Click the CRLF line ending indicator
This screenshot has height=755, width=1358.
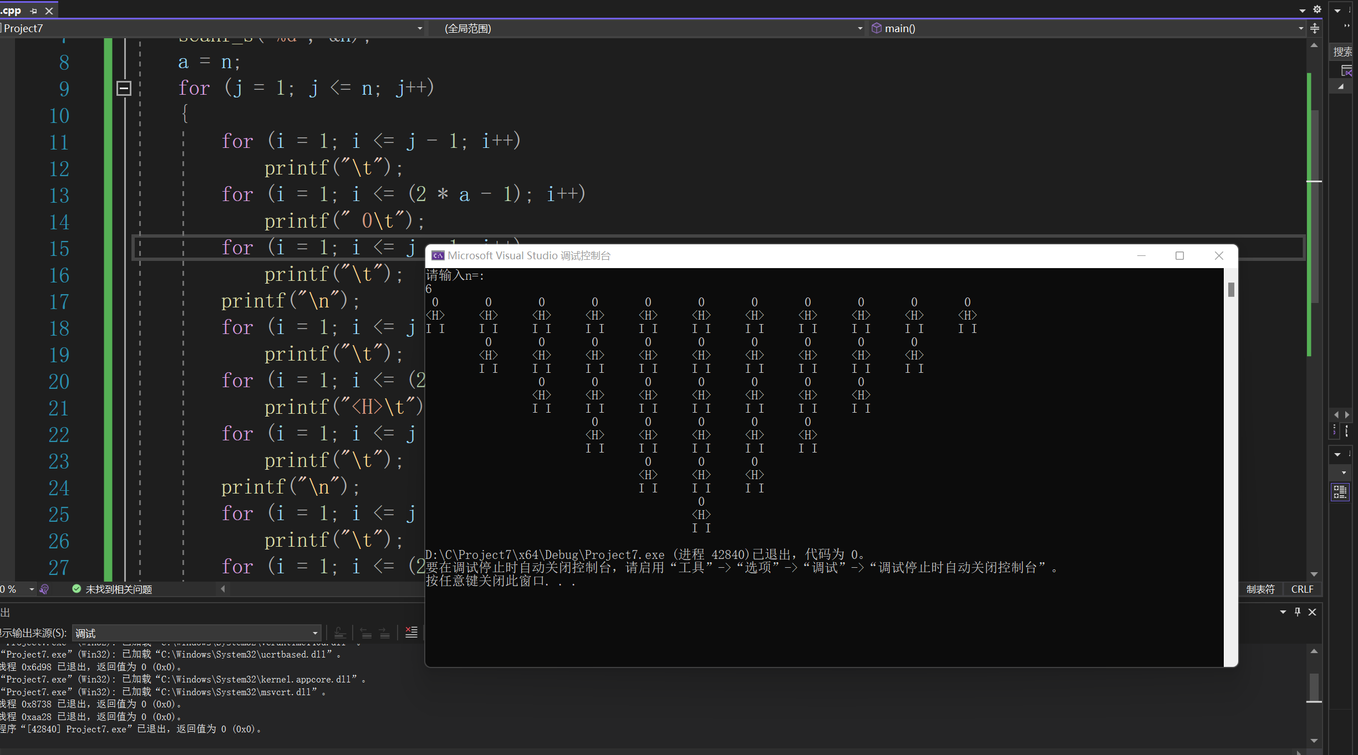click(x=1302, y=589)
